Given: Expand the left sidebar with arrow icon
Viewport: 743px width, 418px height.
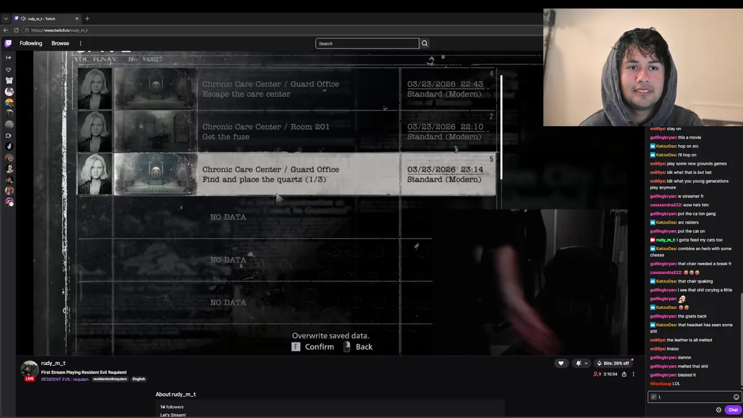Looking at the screenshot, I should click(x=8, y=57).
